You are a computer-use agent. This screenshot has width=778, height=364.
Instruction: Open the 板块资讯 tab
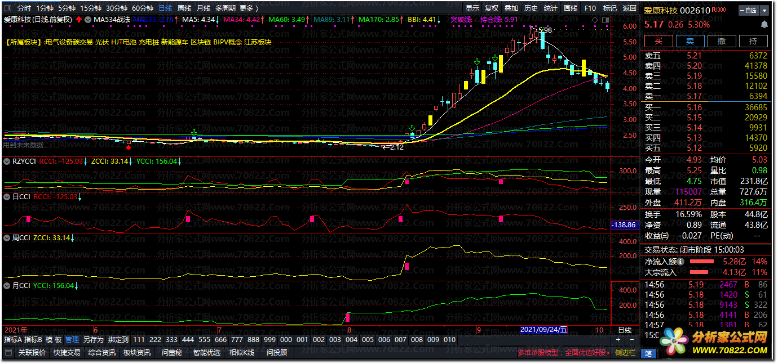coord(137,353)
